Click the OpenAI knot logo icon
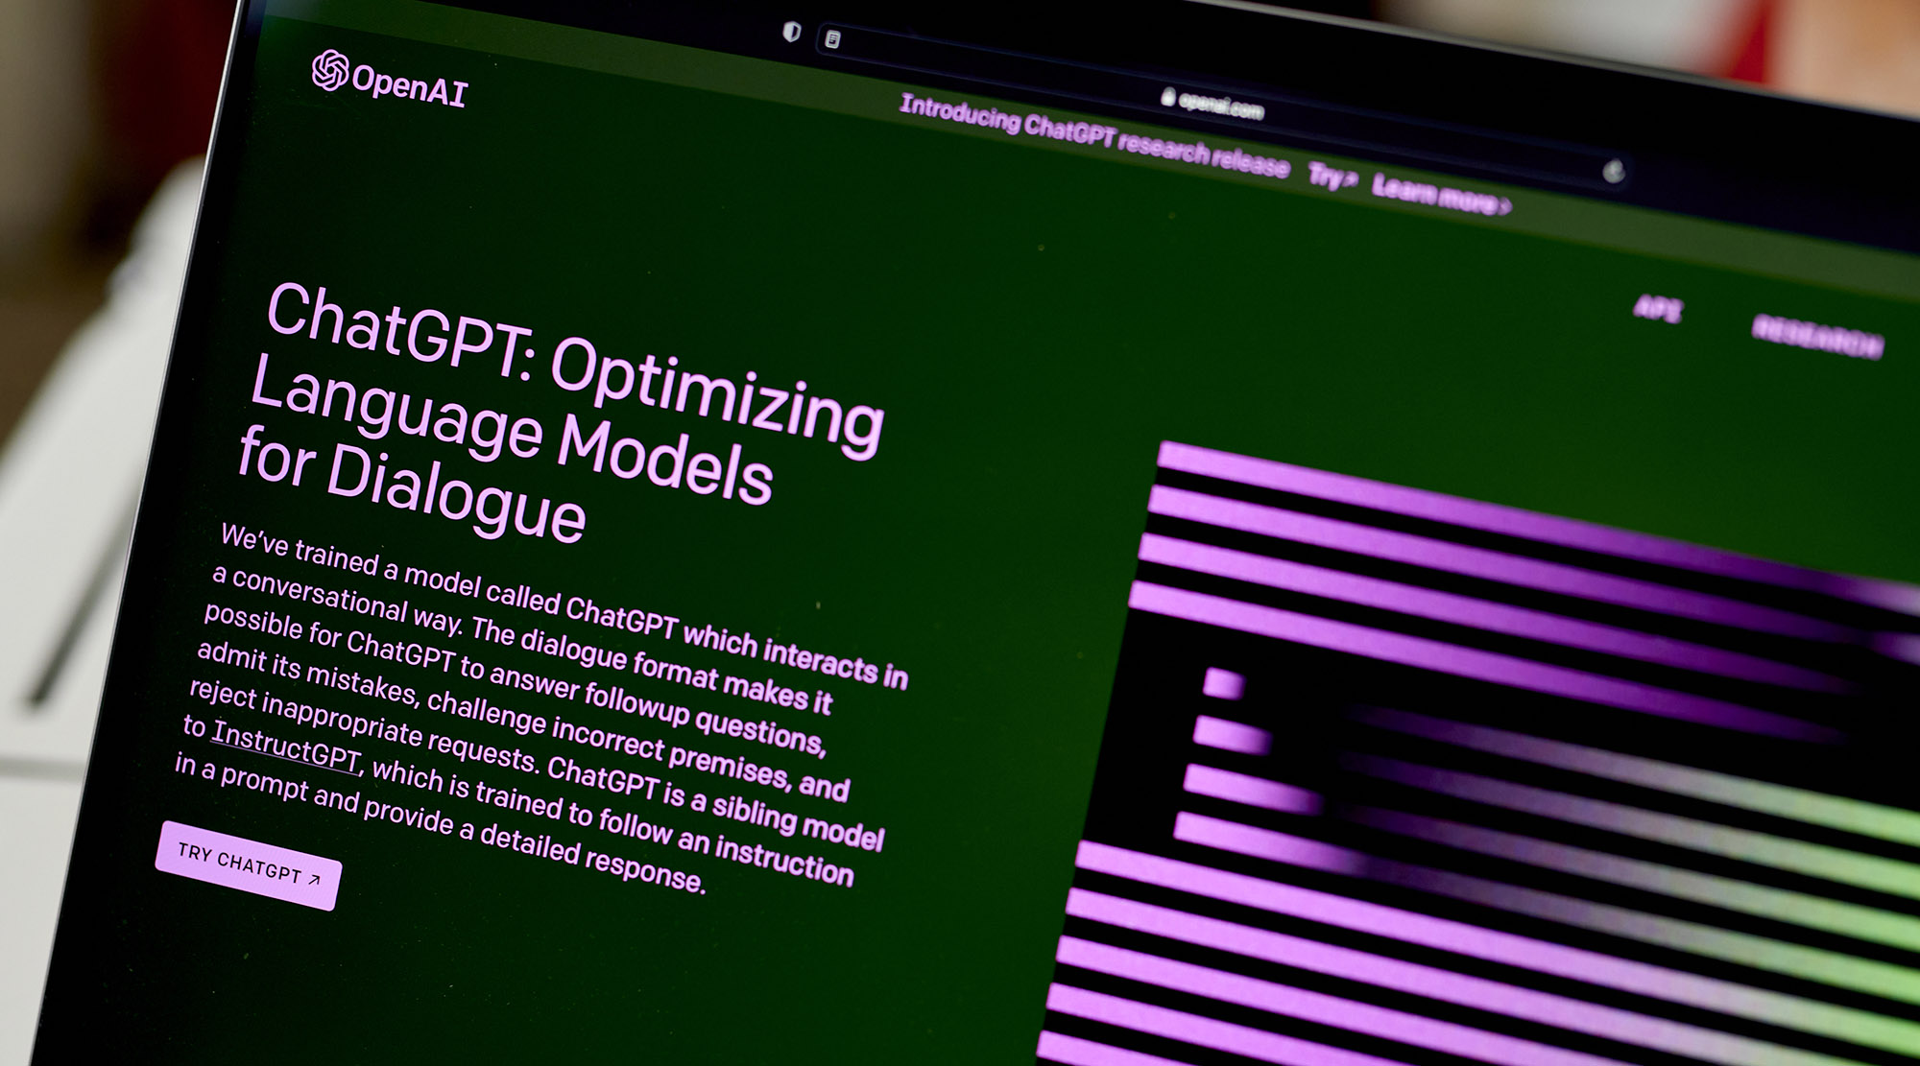1920x1066 pixels. click(329, 70)
